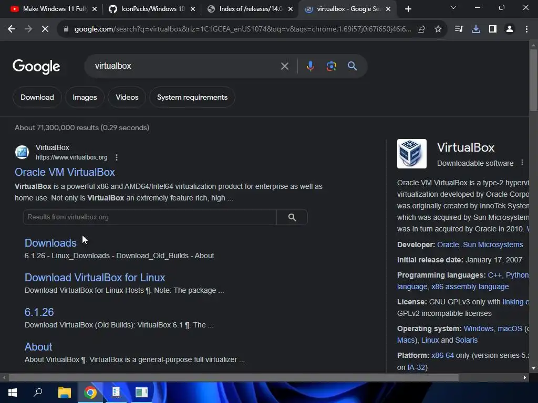The height and width of the screenshot is (403, 538).
Task: Close the Index of /releases tab
Action: click(x=291, y=9)
